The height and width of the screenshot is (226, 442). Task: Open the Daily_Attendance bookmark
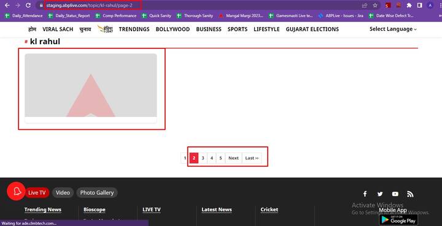pos(24,16)
